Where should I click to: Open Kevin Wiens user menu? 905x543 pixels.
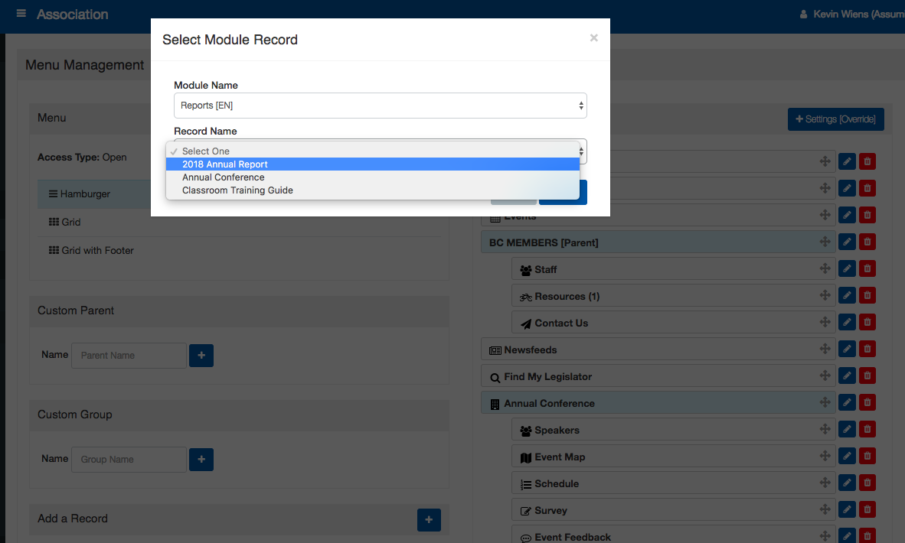(x=852, y=15)
